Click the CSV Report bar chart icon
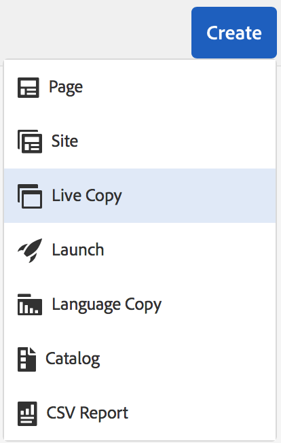 pos(27,413)
